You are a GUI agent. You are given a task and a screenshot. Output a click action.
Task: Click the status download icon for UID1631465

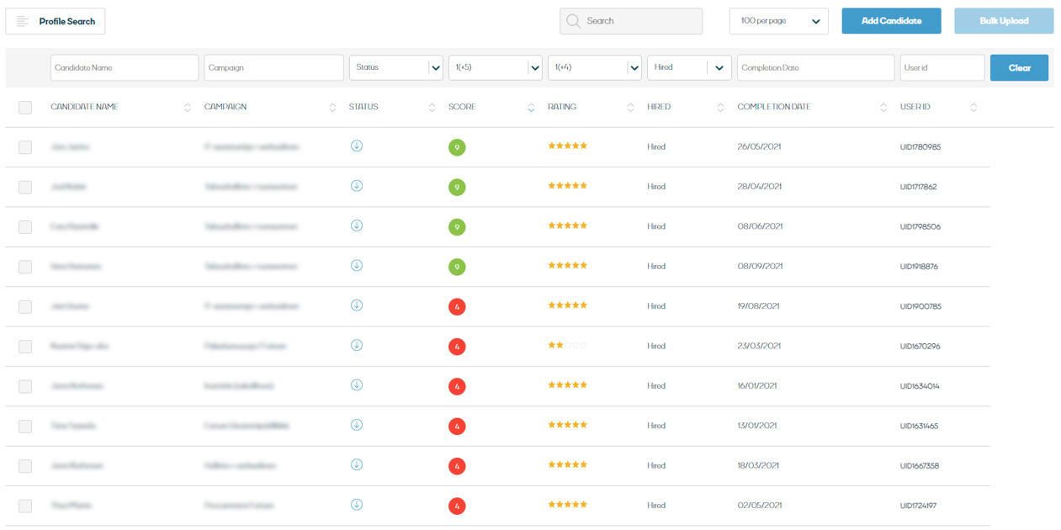coord(357,425)
